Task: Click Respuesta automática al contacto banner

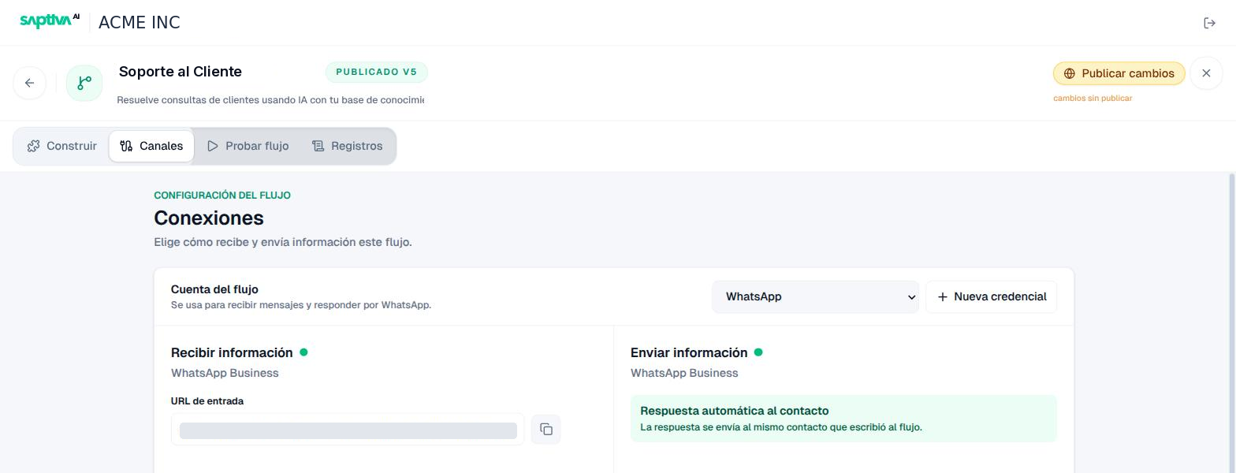Action: (x=843, y=419)
